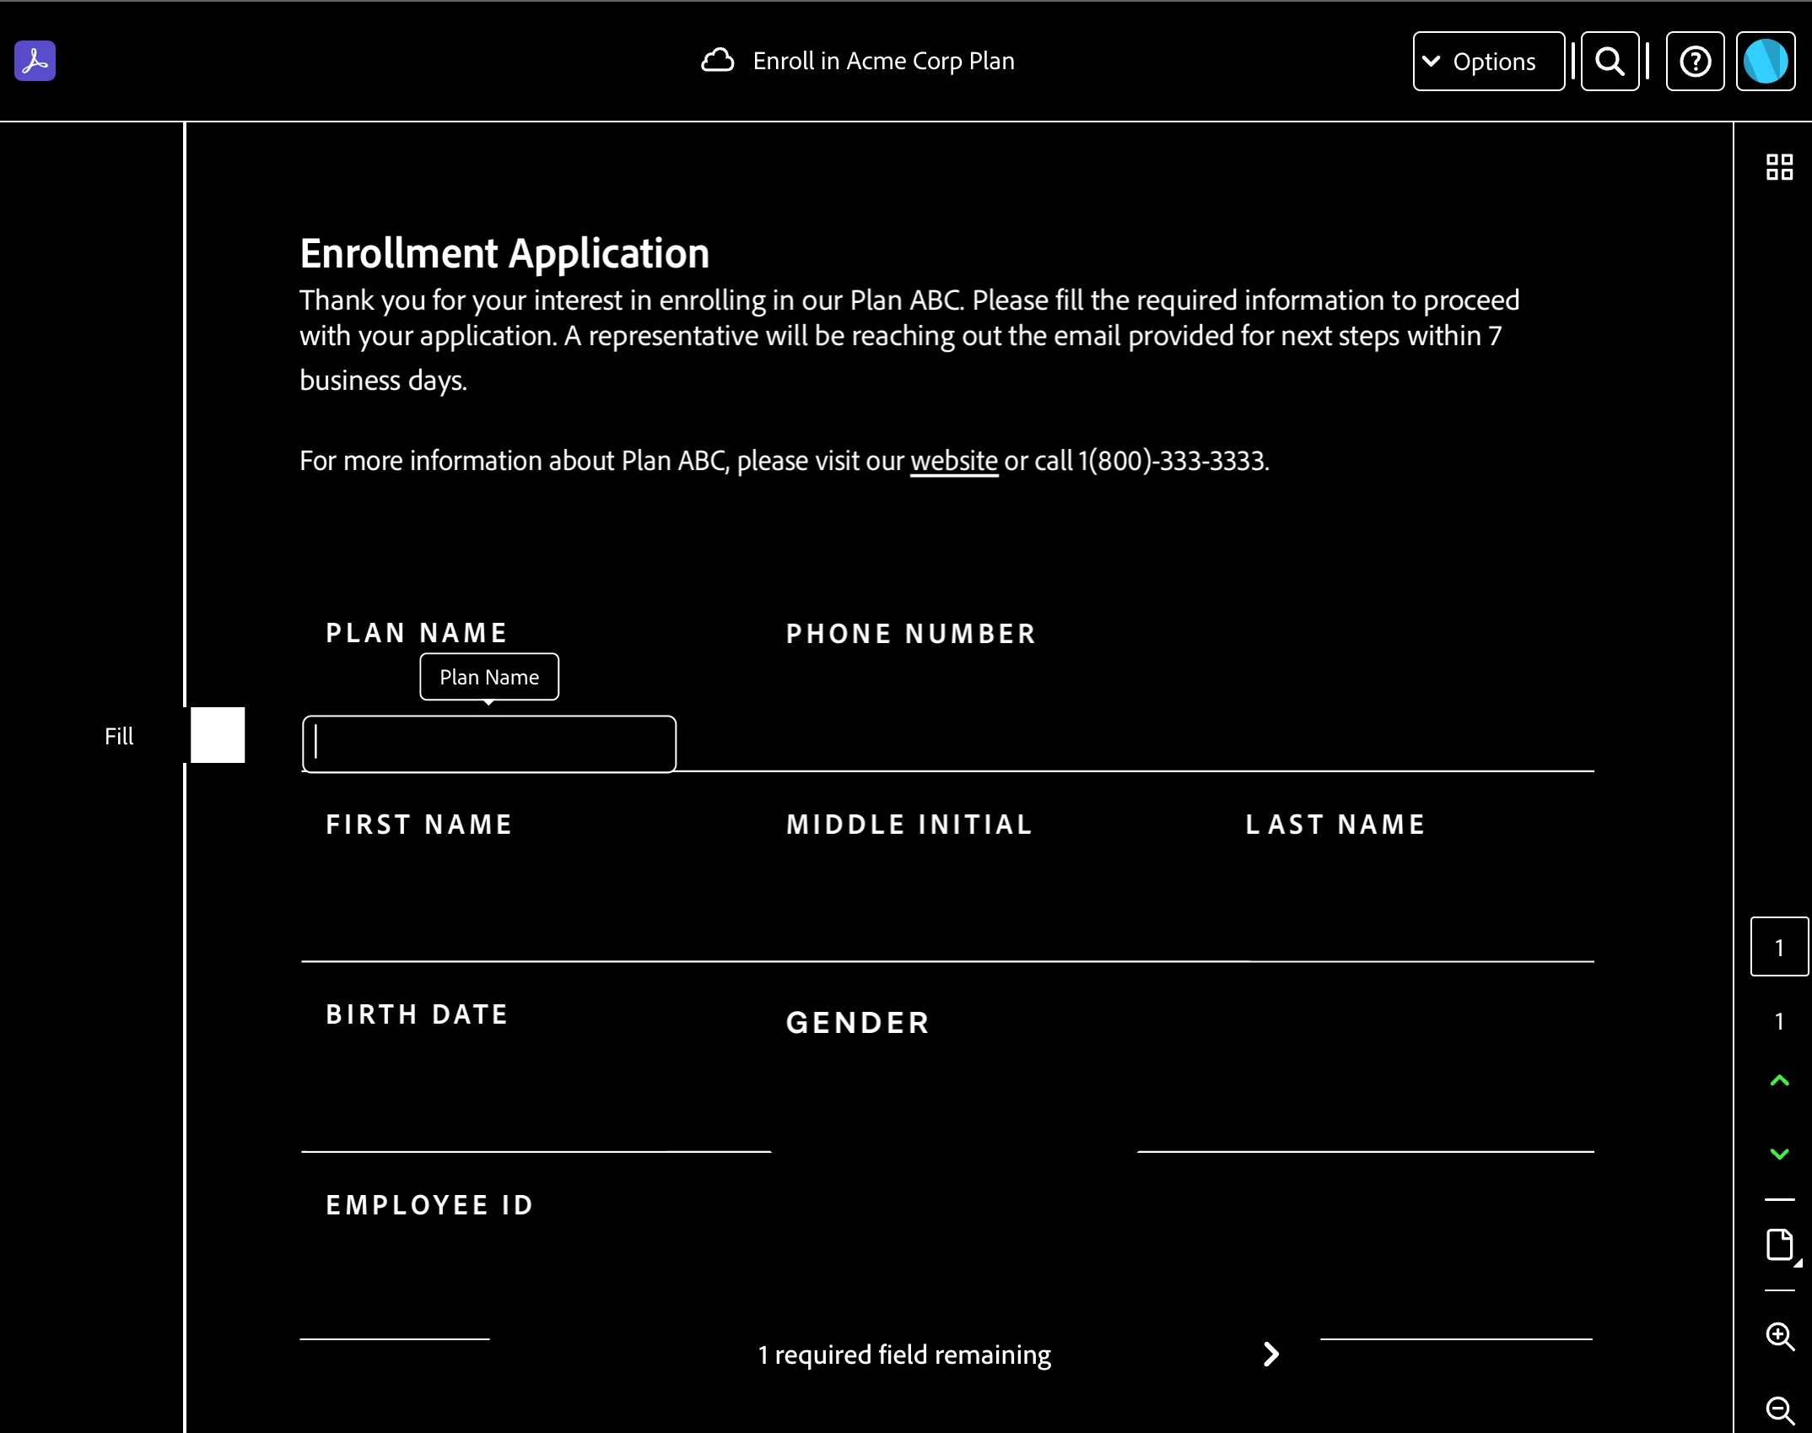Click the user profile avatar
Viewport: 1812px width, 1433px height.
pos(1765,61)
